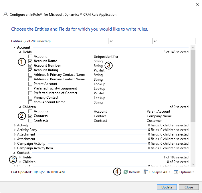Open the Options dropdown arrow
The width and height of the screenshot is (202, 193).
pyautogui.click(x=193, y=172)
